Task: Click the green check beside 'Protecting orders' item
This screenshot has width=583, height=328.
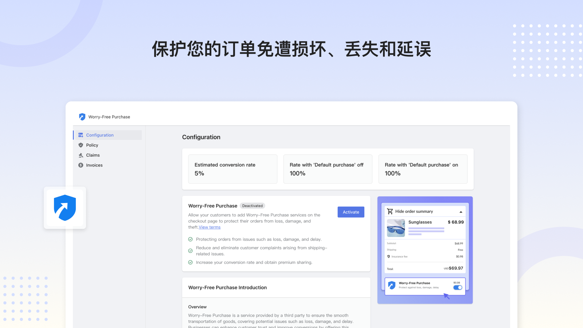Action: pyautogui.click(x=191, y=239)
